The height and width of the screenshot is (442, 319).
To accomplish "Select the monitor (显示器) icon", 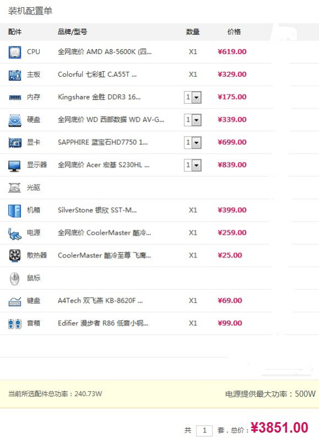I will [14, 166].
